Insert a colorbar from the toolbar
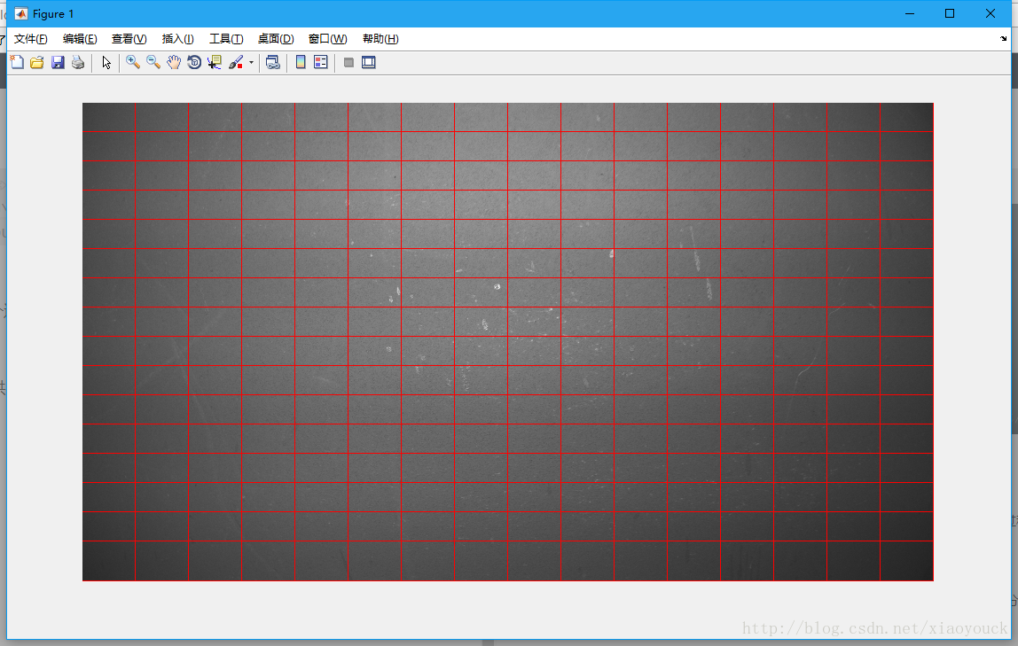 tap(301, 62)
